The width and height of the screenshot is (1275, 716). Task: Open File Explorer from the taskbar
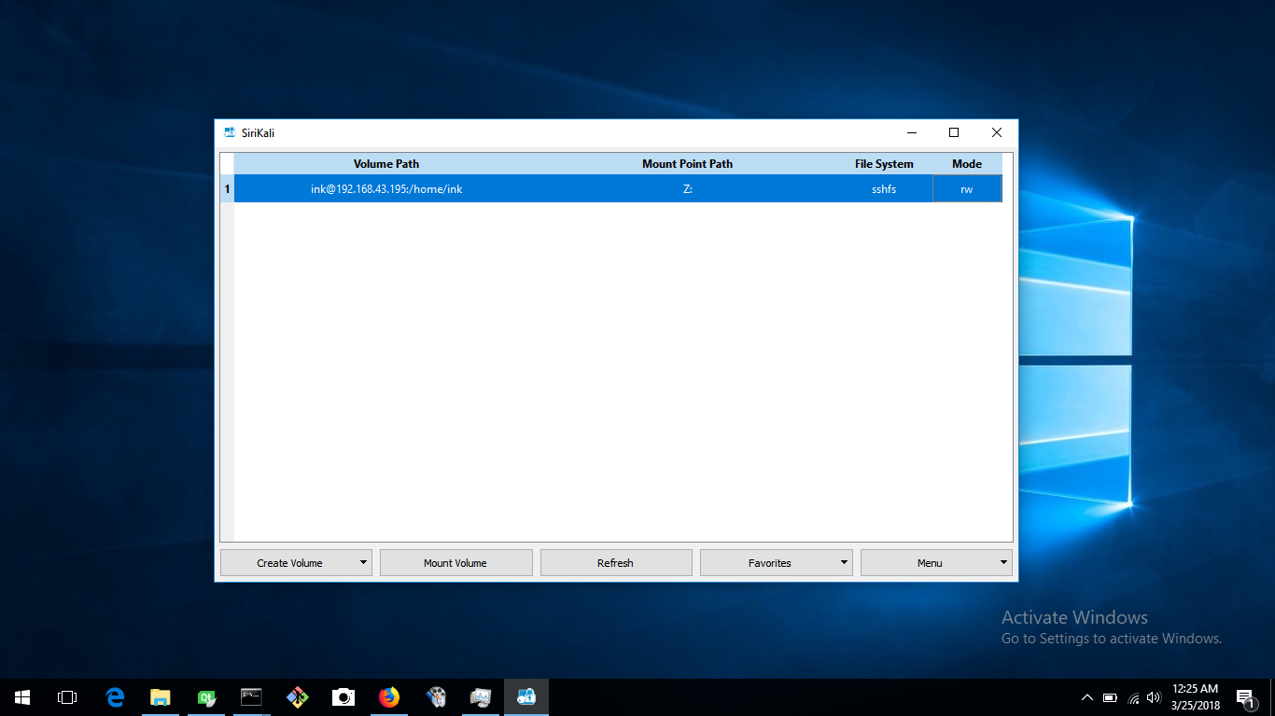click(161, 696)
